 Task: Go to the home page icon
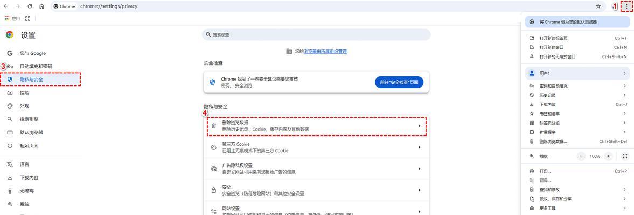coord(41,6)
